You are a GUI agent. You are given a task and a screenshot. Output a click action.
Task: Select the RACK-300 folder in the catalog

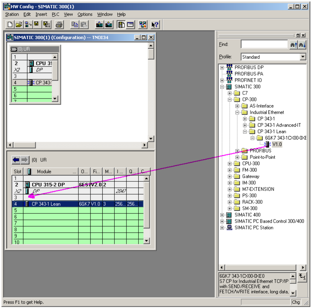pos(252,202)
